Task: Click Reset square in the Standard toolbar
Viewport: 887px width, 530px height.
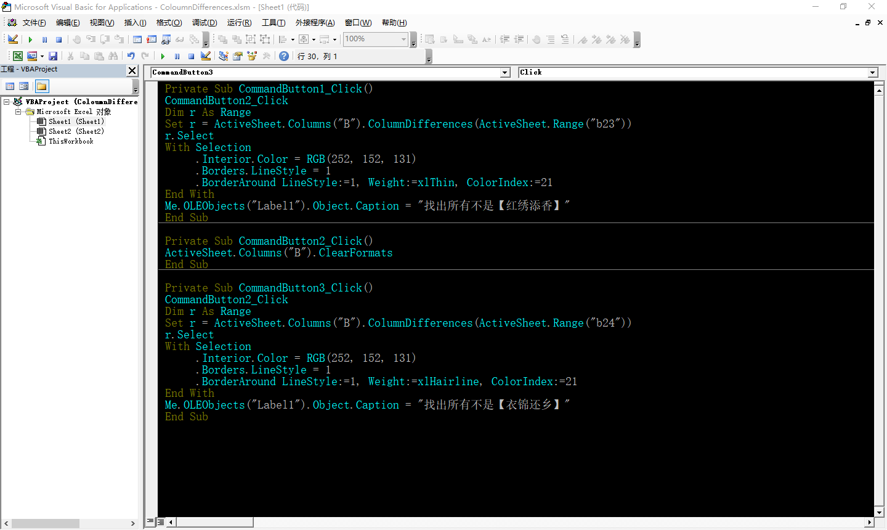Action: pyautogui.click(x=191, y=56)
